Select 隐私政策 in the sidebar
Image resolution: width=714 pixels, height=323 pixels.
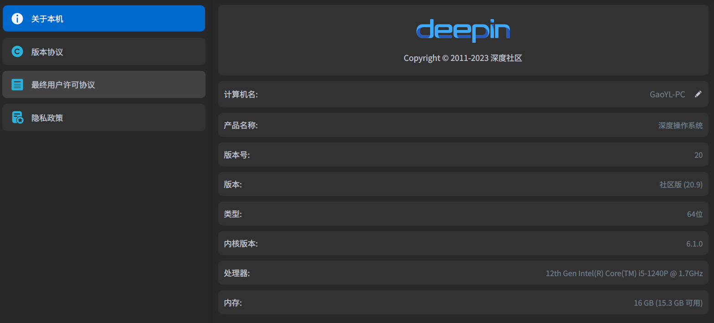coord(104,117)
